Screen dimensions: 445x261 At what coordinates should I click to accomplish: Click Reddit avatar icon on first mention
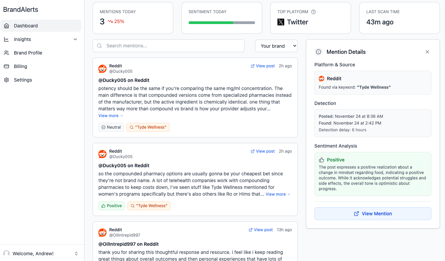pos(102,69)
